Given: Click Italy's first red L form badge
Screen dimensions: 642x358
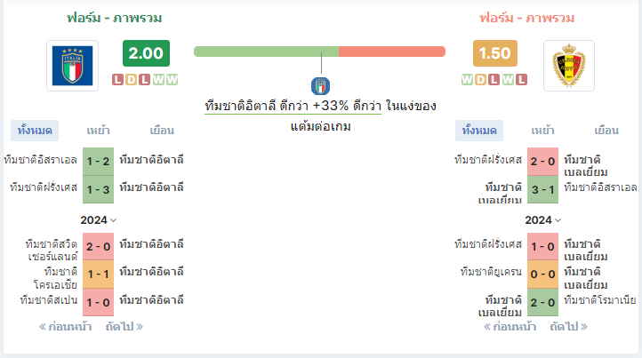Looking at the screenshot, I should pyautogui.click(x=118, y=79).
